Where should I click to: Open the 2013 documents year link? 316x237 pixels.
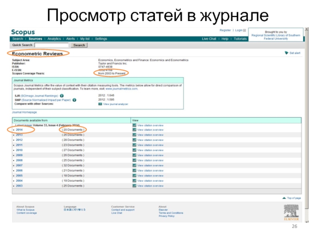[19, 135]
